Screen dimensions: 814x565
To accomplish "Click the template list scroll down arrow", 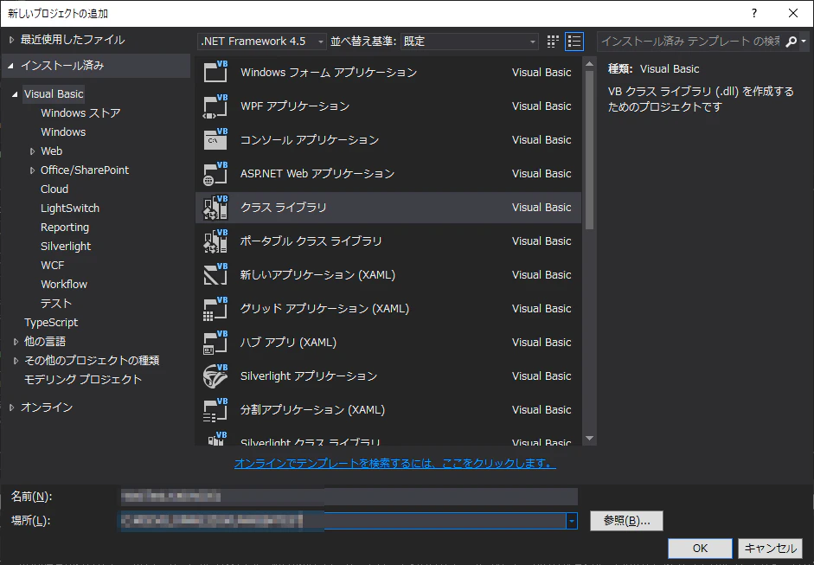I will click(x=589, y=439).
